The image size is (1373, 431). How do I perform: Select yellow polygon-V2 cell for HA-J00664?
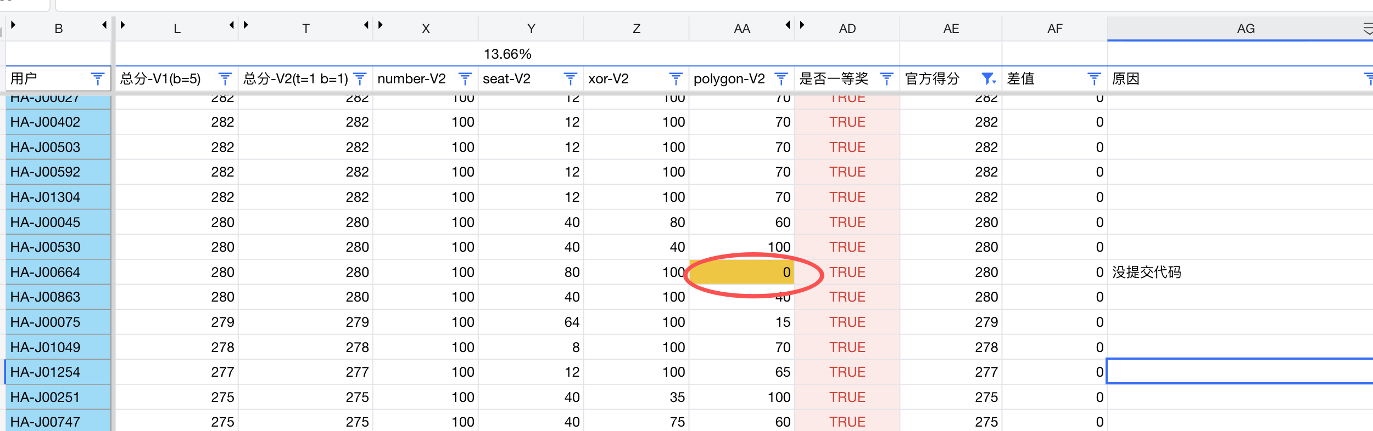742,272
